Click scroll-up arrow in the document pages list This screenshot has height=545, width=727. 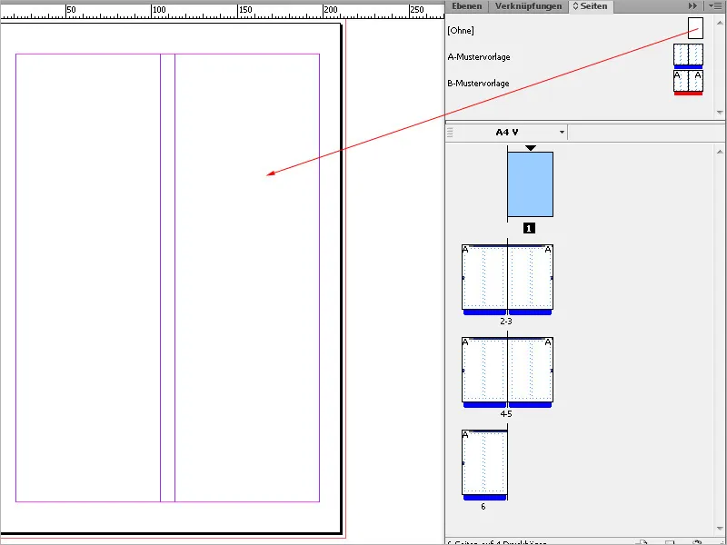tap(720, 152)
